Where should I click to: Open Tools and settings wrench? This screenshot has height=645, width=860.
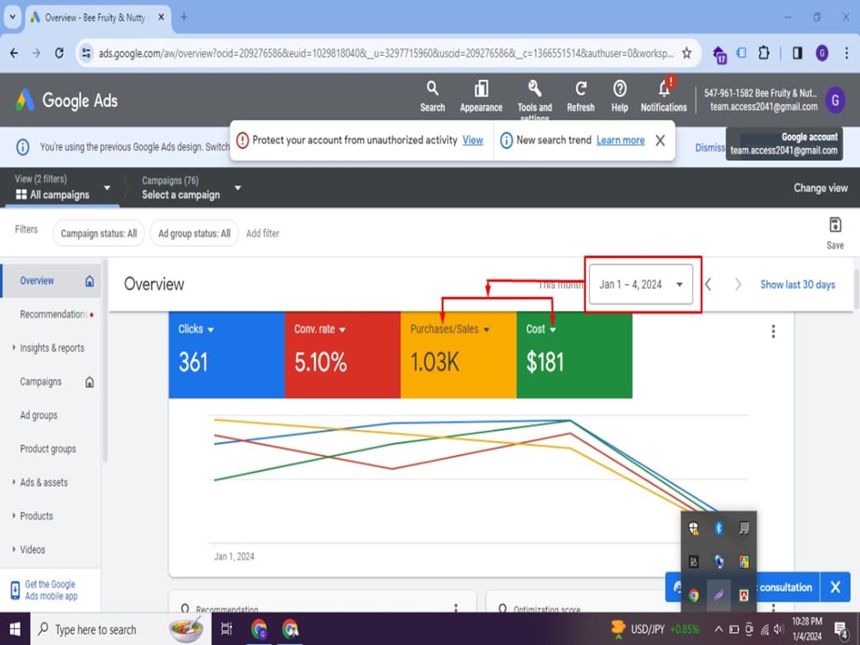(535, 99)
